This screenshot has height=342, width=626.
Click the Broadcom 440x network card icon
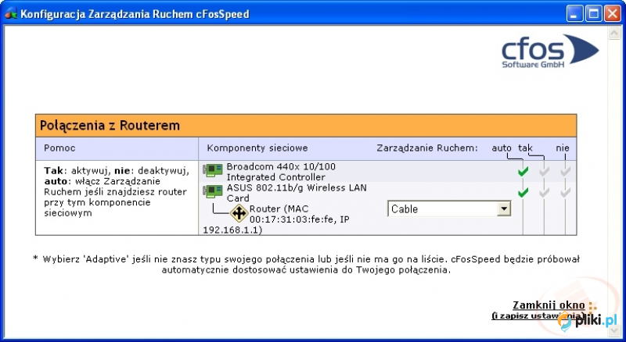(x=213, y=170)
